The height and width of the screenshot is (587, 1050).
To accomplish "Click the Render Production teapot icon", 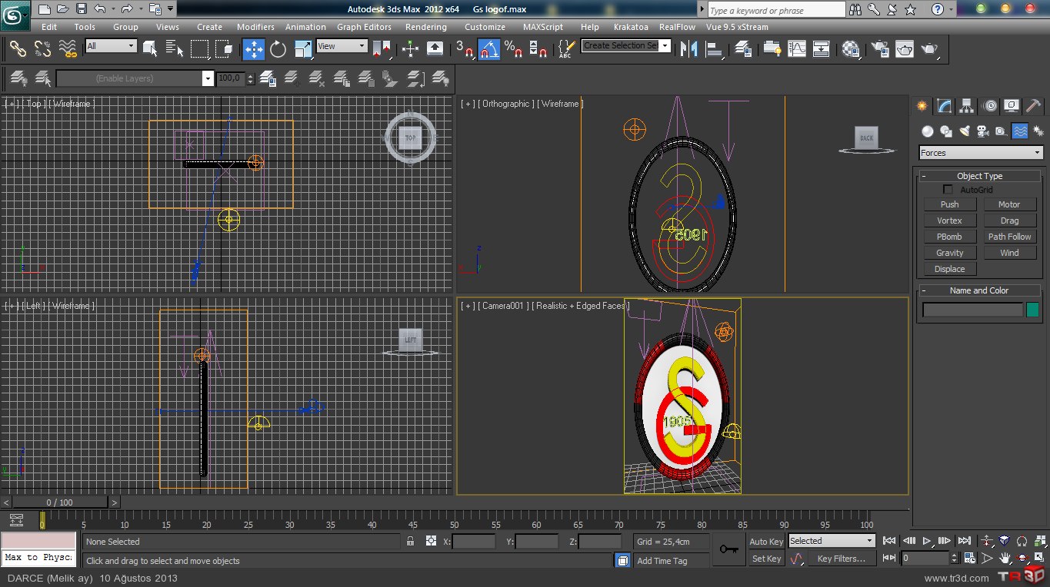I will click(x=929, y=49).
